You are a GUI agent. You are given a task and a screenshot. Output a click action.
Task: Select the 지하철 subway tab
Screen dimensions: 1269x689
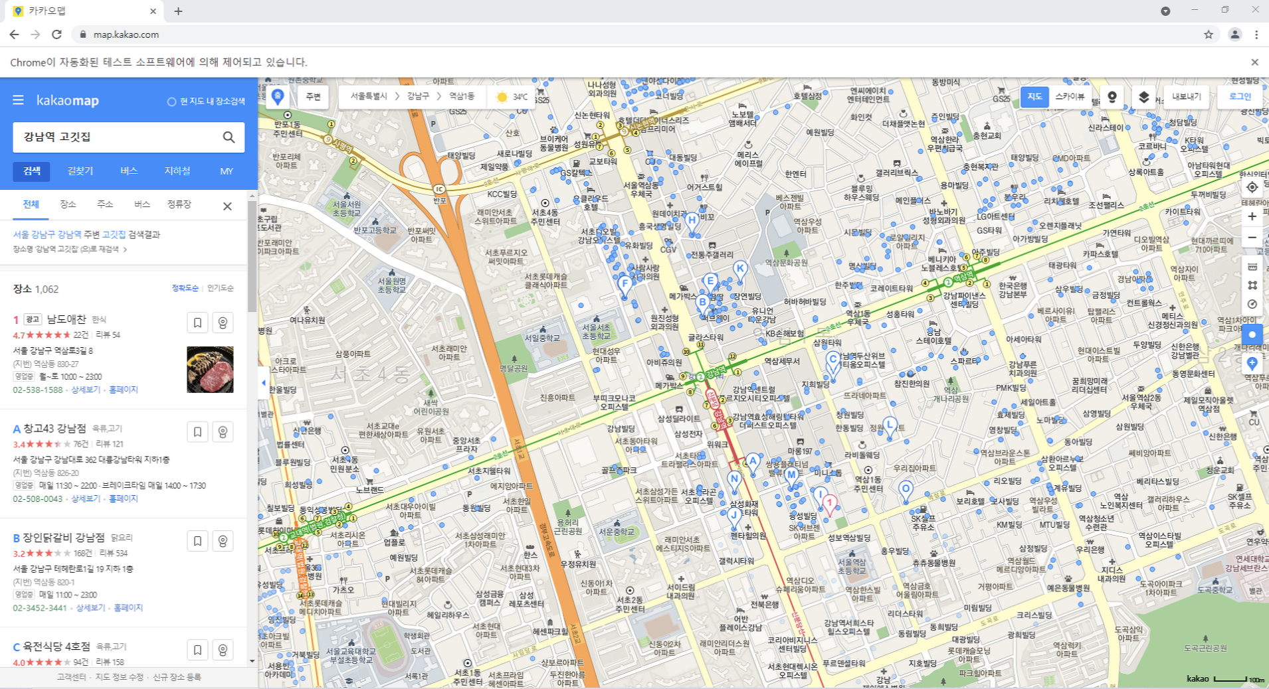coord(177,171)
